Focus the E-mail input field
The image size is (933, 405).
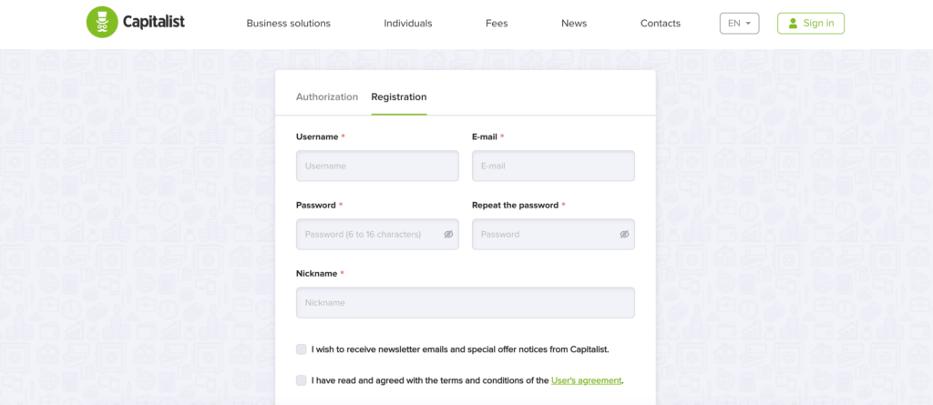pos(553,166)
